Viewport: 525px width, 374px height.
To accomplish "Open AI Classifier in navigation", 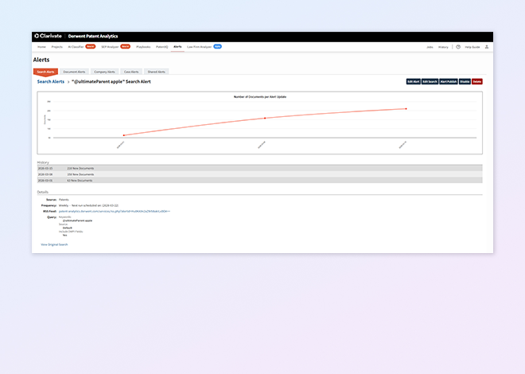I will coord(76,47).
